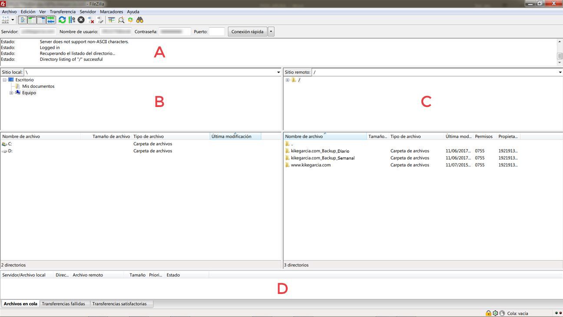
Task: Disconnect from the current server
Action: (x=91, y=20)
